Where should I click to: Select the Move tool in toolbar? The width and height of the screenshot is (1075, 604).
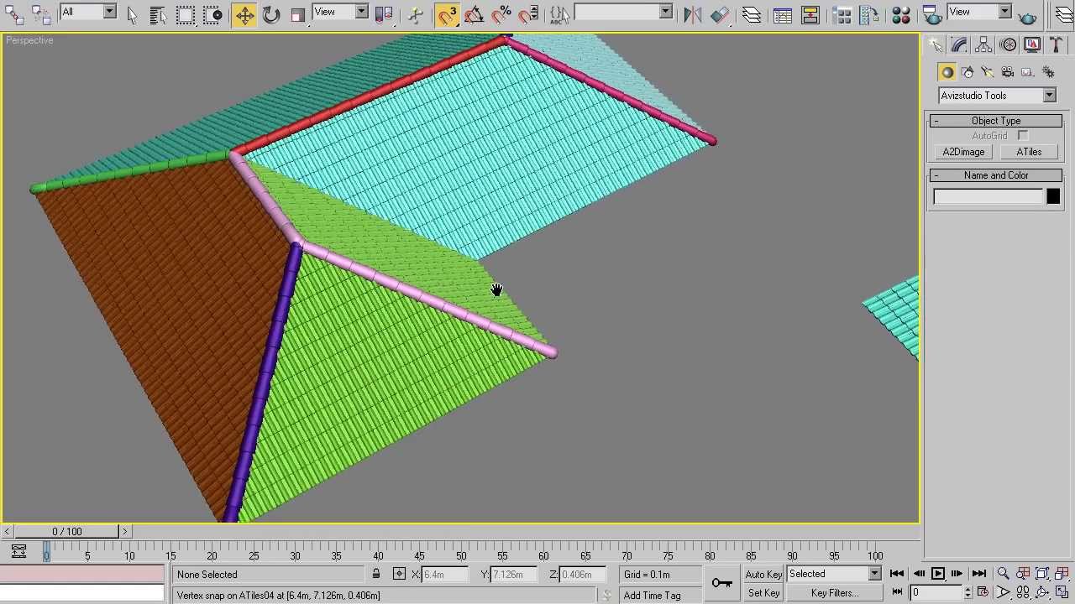[x=244, y=14]
